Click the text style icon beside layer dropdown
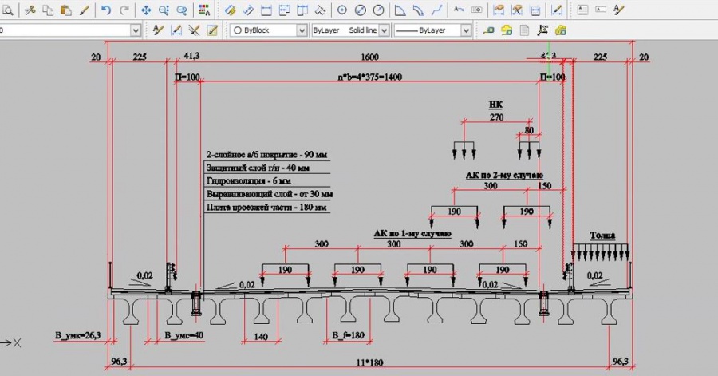This screenshot has height=376, width=718. point(157,30)
